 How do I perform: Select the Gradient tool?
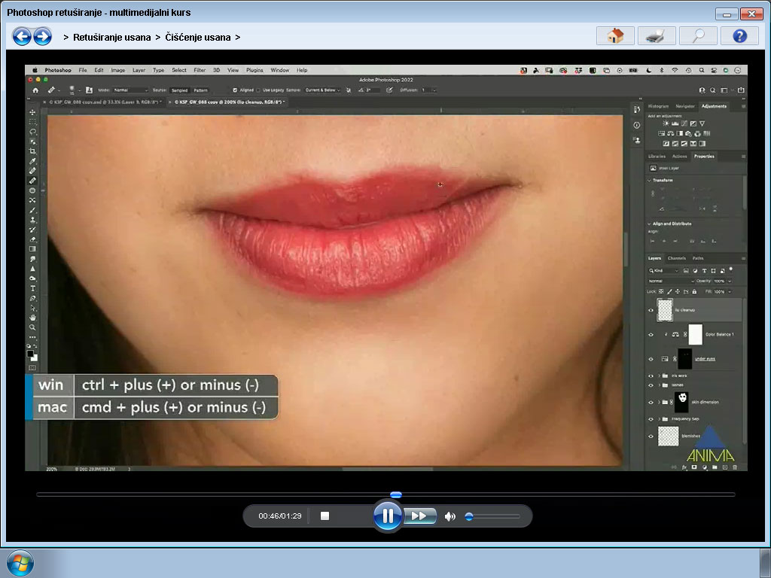32,249
